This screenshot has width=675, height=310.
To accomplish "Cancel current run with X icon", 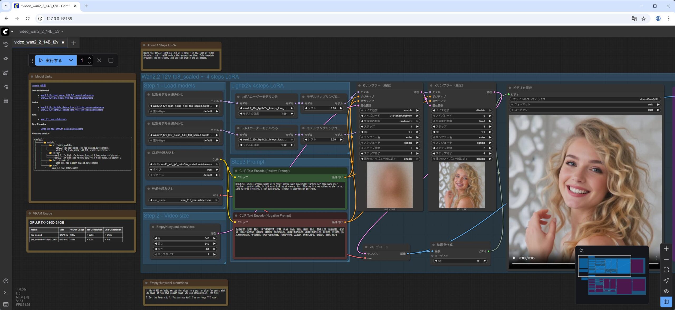I will point(99,60).
